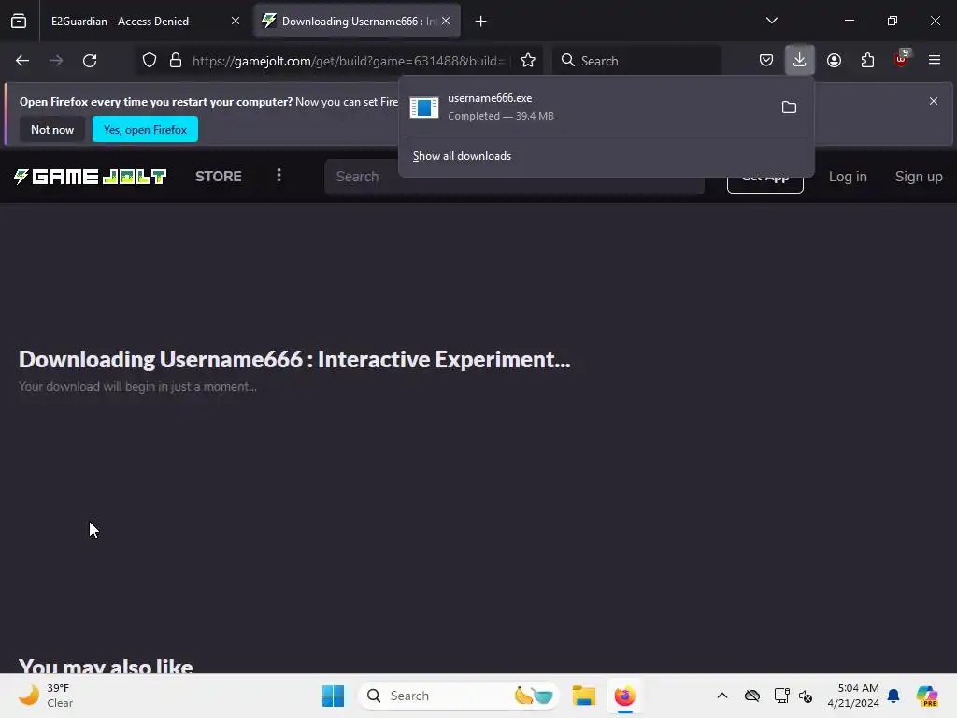This screenshot has height=718, width=957.
Task: Reload the current Game Jolt page
Action: pyautogui.click(x=90, y=61)
